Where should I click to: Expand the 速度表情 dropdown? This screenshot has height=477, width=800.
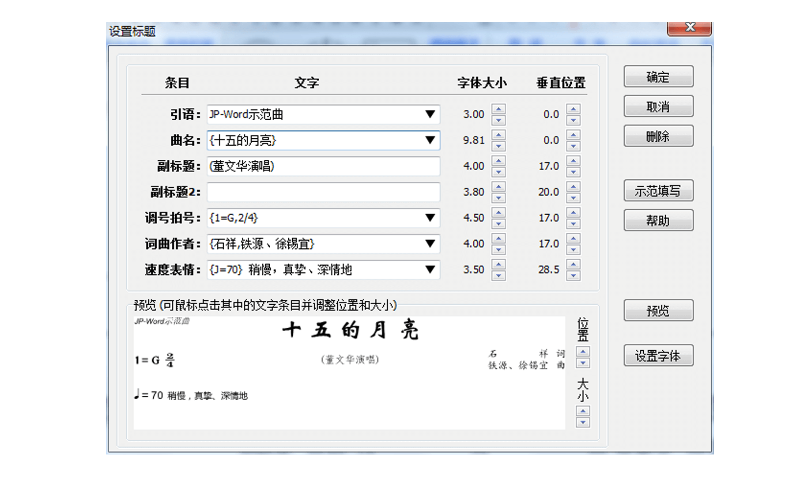point(430,269)
